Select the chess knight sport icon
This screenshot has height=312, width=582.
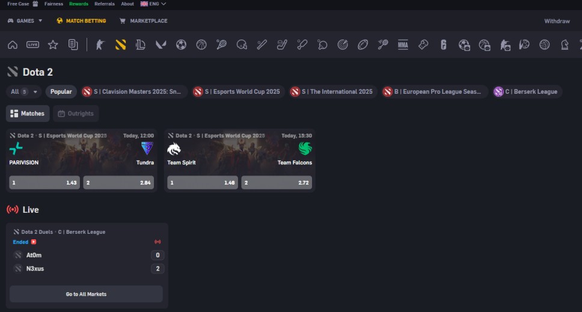[565, 45]
